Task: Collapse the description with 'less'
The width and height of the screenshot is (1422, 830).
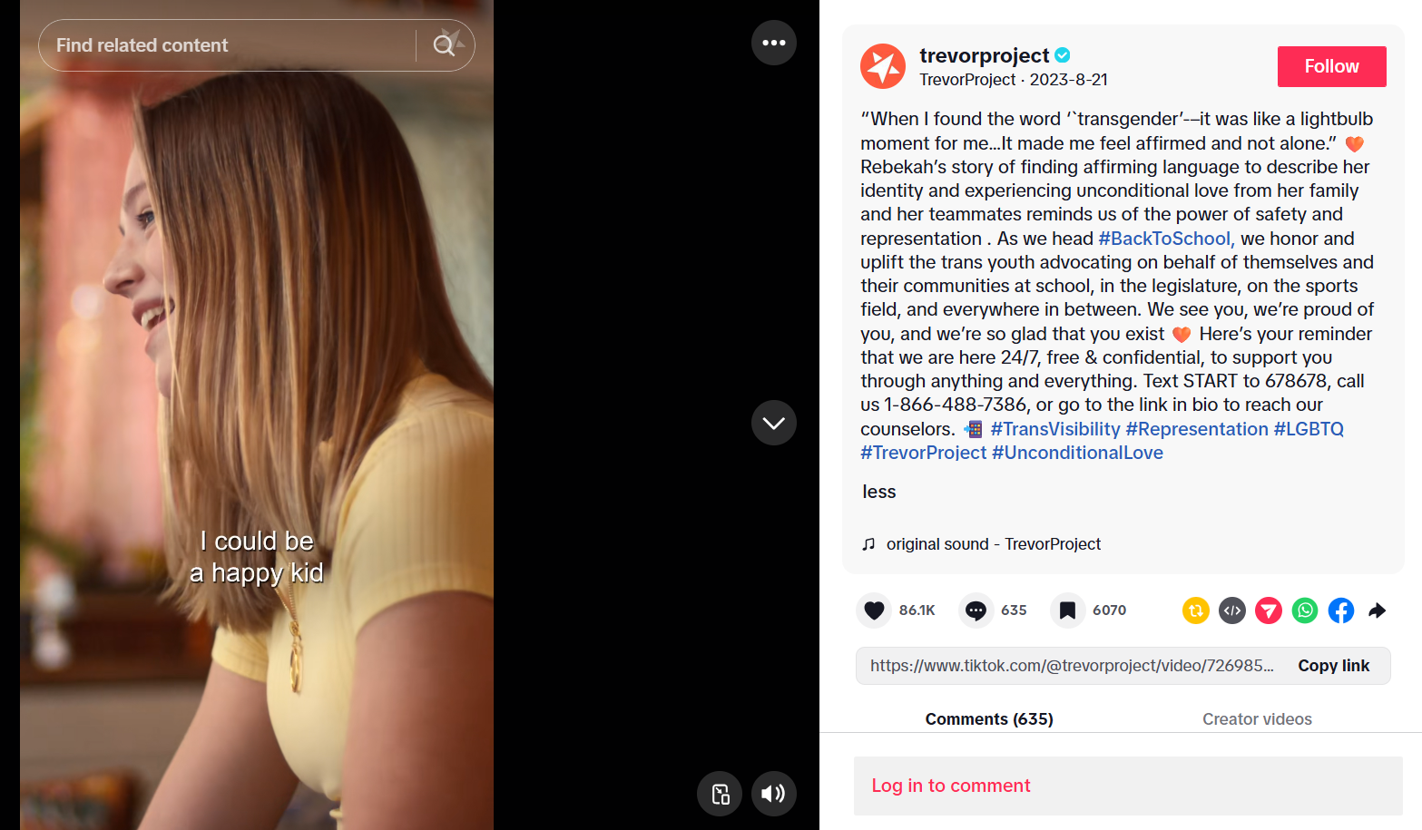Action: coord(879,492)
